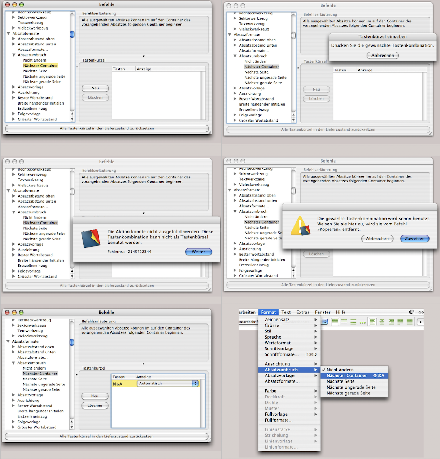Choose the right-align paragraph icon
This screenshot has width=440, height=459.
391,322
